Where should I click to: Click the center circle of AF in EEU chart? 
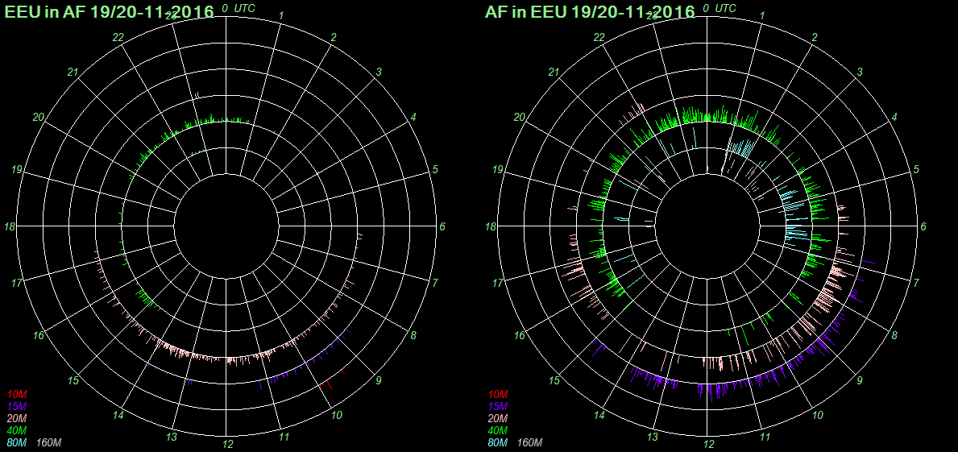(707, 226)
